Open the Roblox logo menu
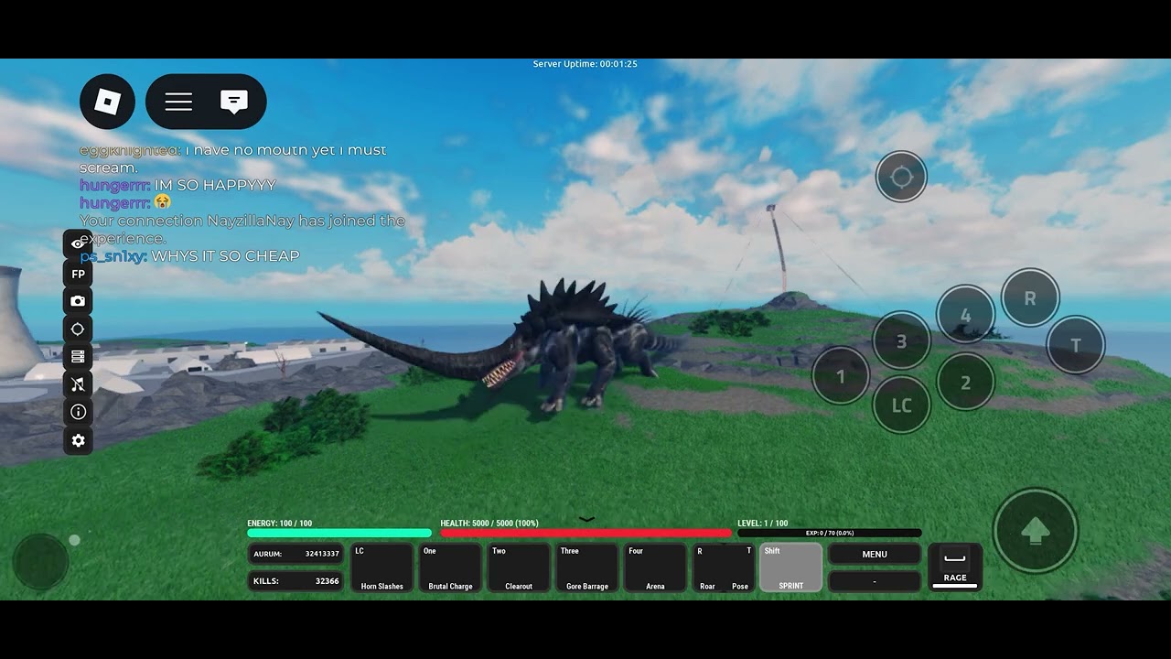The height and width of the screenshot is (659, 1171). 107,102
